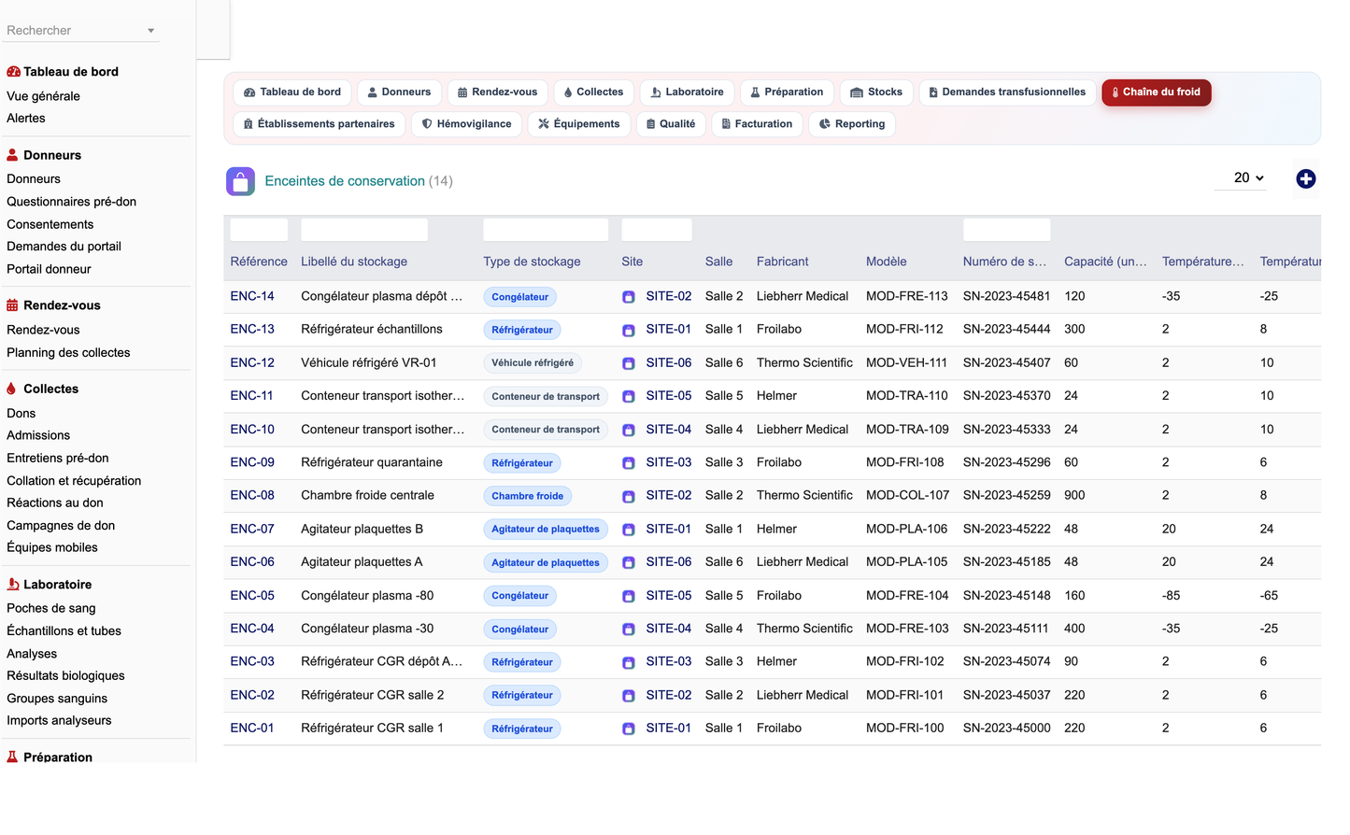This screenshot has height=835, width=1350.
Task: Sort by the Salle column header
Action: (x=719, y=262)
